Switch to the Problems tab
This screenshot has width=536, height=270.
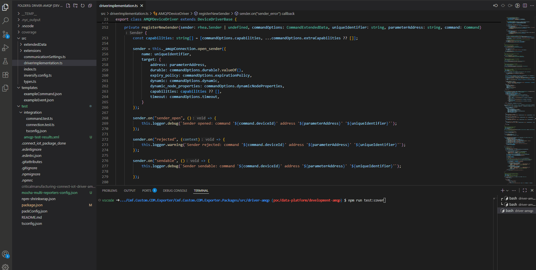[x=109, y=191]
